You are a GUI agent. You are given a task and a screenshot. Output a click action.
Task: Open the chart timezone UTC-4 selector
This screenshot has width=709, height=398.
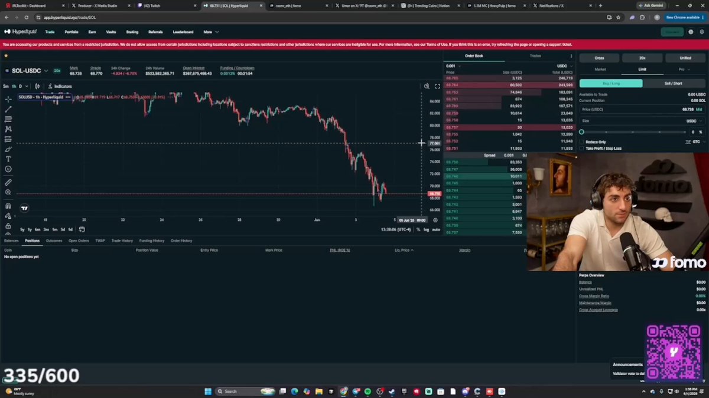pyautogui.click(x=396, y=229)
